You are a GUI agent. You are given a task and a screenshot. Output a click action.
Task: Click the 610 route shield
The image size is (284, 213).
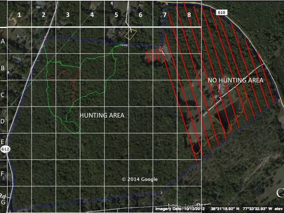[x=222, y=13]
